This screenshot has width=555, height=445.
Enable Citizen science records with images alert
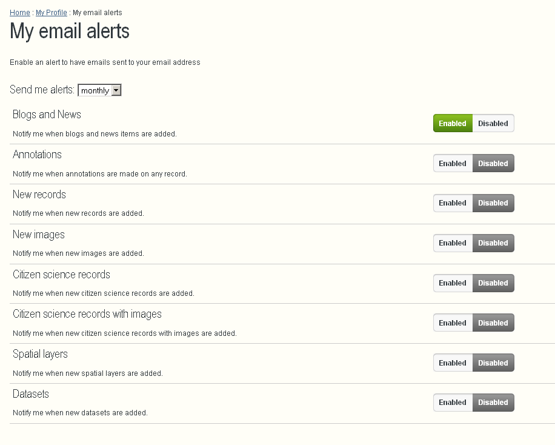(453, 323)
